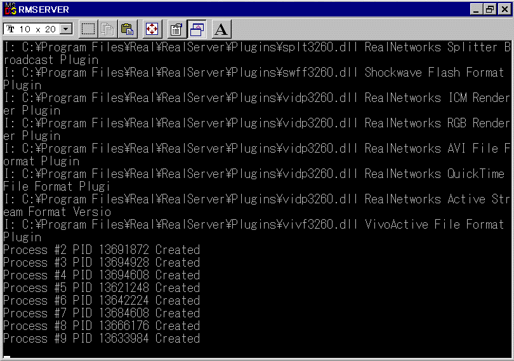Click the RGB Renderer plugin line

[257, 123]
